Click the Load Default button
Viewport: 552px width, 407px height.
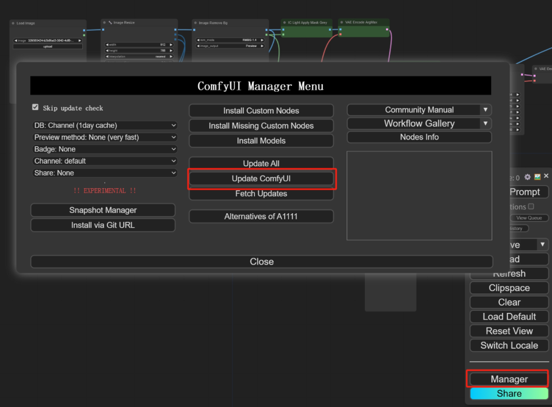(509, 317)
